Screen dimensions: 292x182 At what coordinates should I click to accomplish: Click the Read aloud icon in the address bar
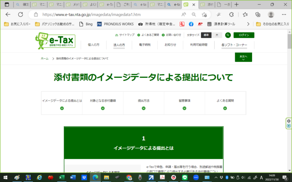183,14
